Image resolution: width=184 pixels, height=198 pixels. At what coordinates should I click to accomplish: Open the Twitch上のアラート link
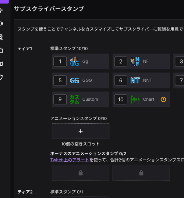click(70, 160)
